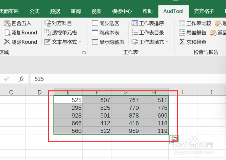The height and width of the screenshot is (160, 226).
Task: Switch to the 页面布局 tab
Action: (x=9, y=11)
